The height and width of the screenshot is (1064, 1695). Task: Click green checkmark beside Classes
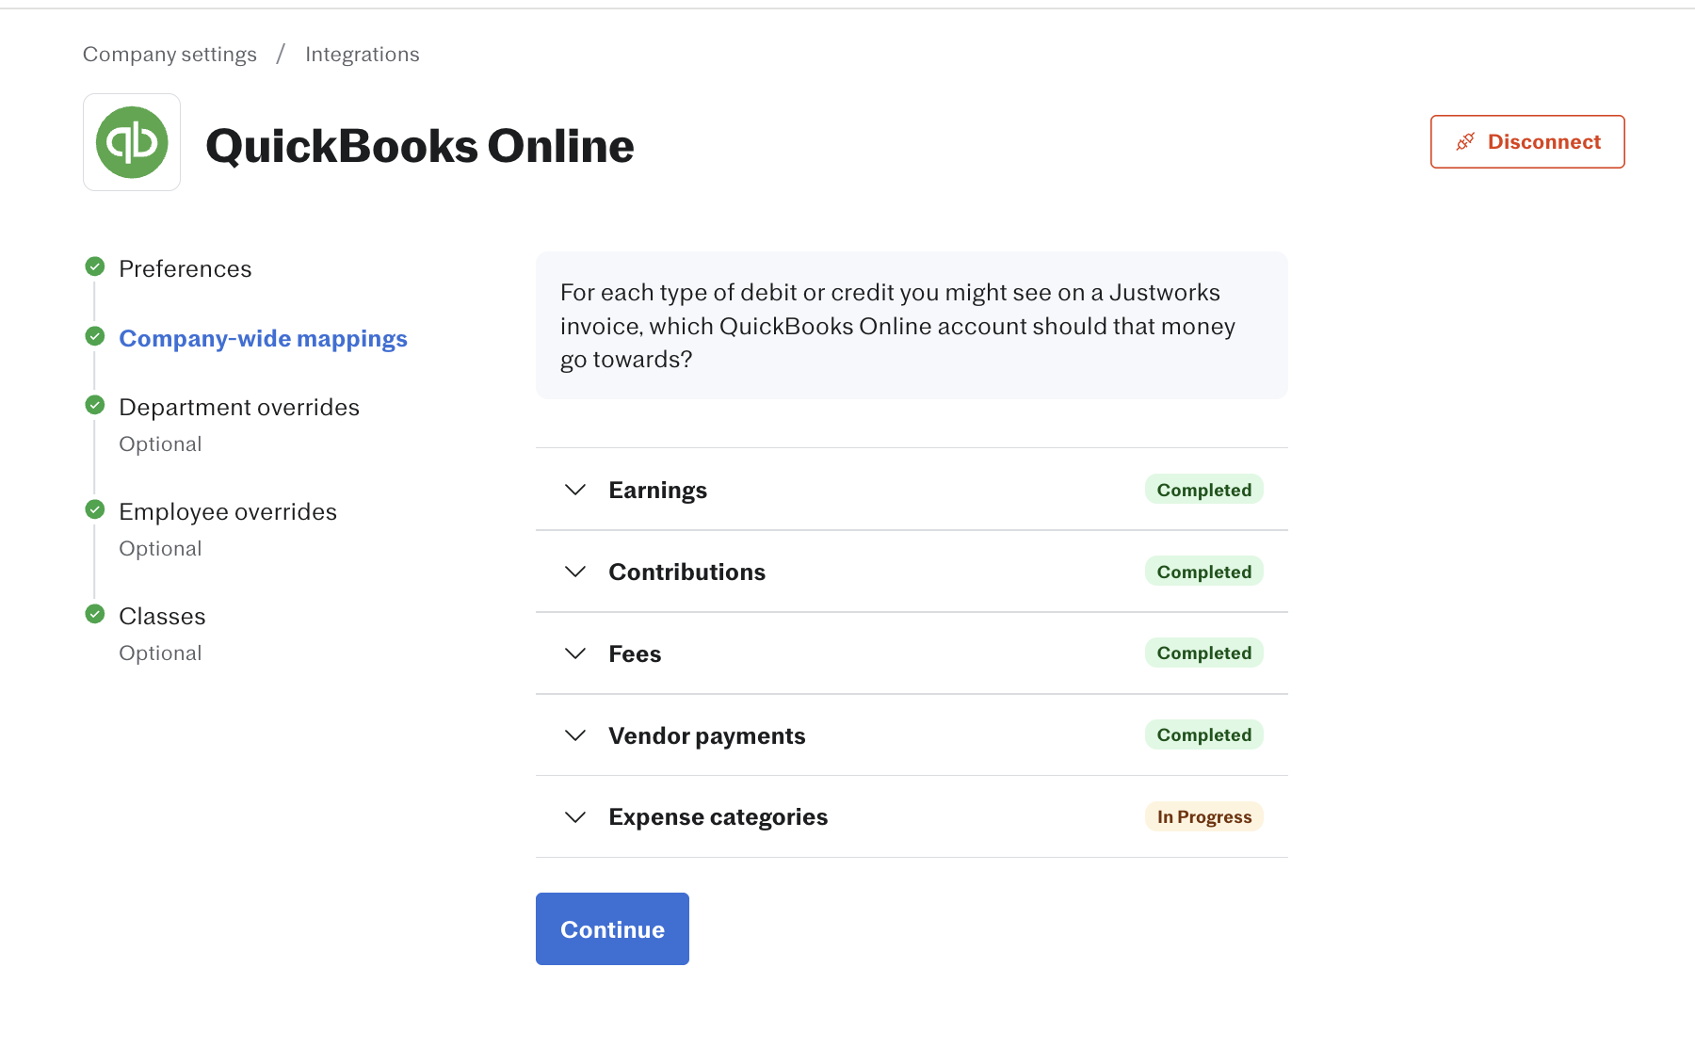pos(95,615)
